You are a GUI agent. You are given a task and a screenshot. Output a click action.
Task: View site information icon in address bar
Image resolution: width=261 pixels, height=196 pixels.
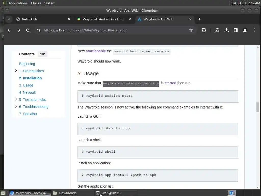click(x=39, y=30)
